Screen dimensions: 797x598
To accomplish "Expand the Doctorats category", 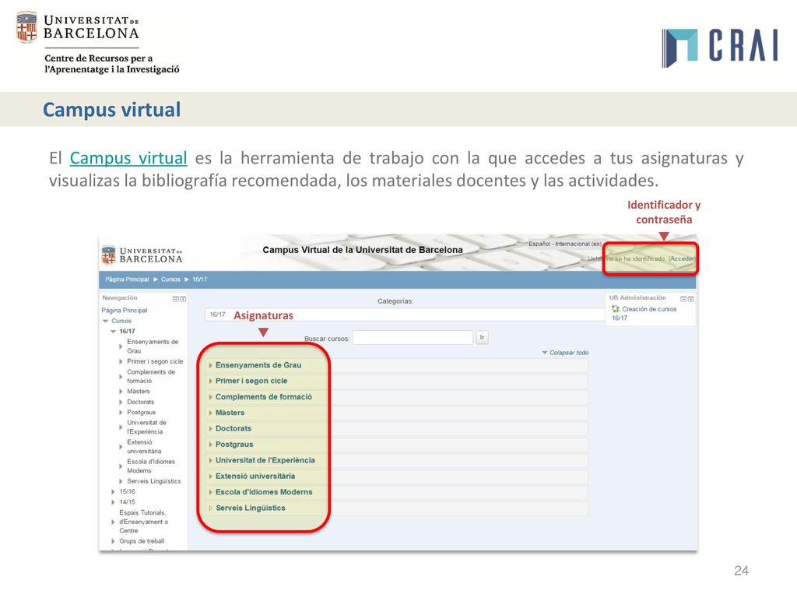I will click(233, 428).
